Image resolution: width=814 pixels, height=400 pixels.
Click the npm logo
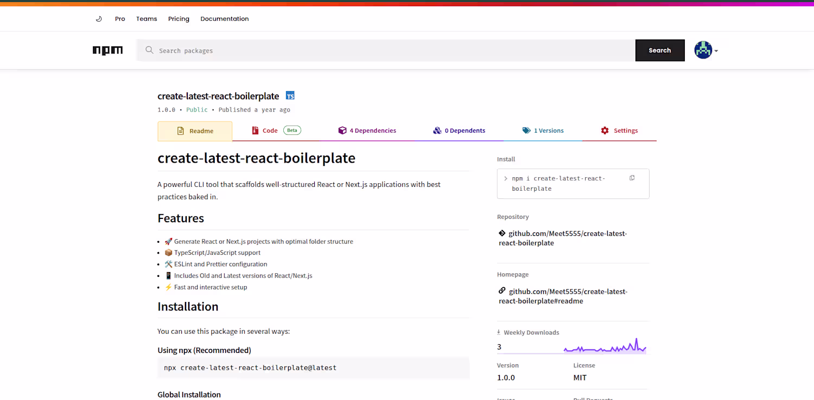(107, 50)
